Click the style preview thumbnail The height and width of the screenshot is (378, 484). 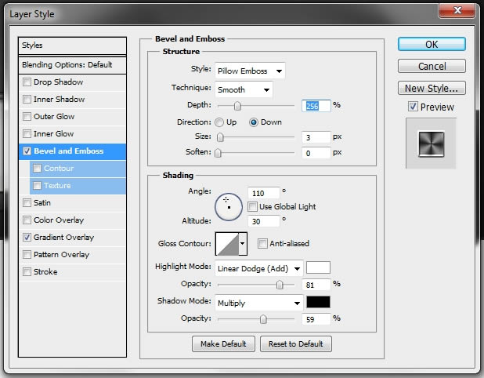pos(432,144)
